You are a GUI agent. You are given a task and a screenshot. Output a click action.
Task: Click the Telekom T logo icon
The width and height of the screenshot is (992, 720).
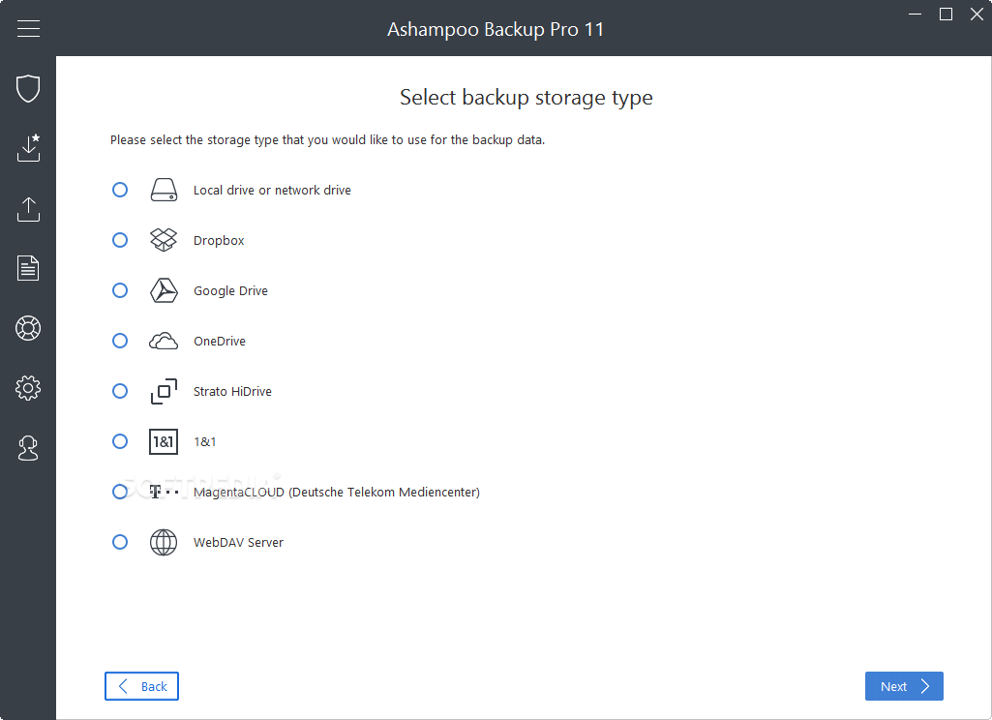tap(164, 492)
